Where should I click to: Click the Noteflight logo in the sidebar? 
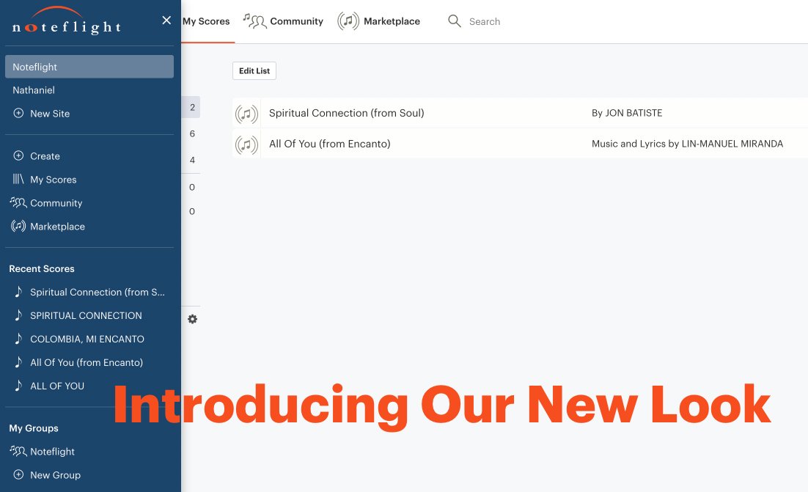coord(67,21)
